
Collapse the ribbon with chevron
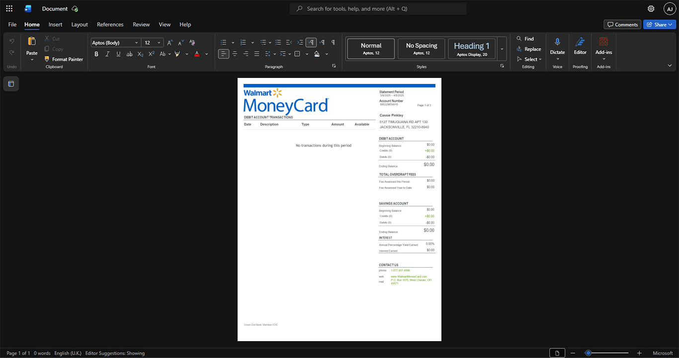(670, 66)
